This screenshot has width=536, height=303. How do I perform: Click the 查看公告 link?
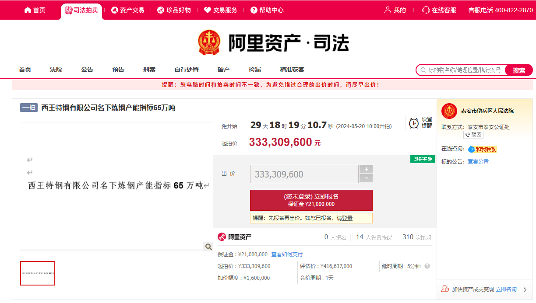coord(478,161)
